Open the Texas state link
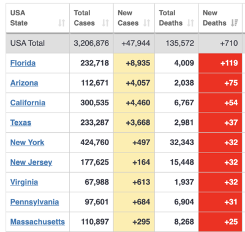 pyautogui.click(x=21, y=122)
